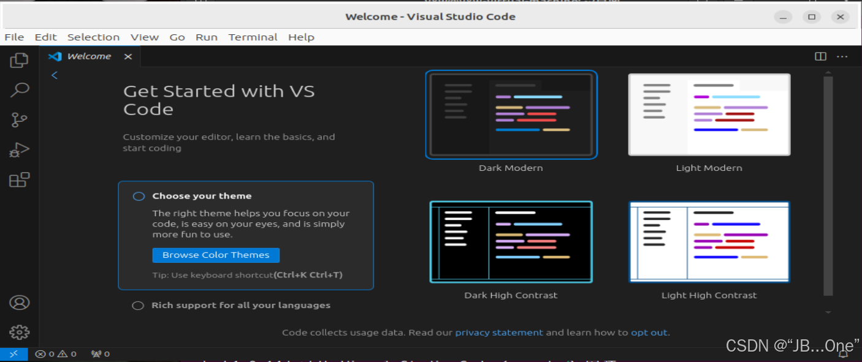Select the Rich support for languages radio
The image size is (862, 362).
point(138,306)
